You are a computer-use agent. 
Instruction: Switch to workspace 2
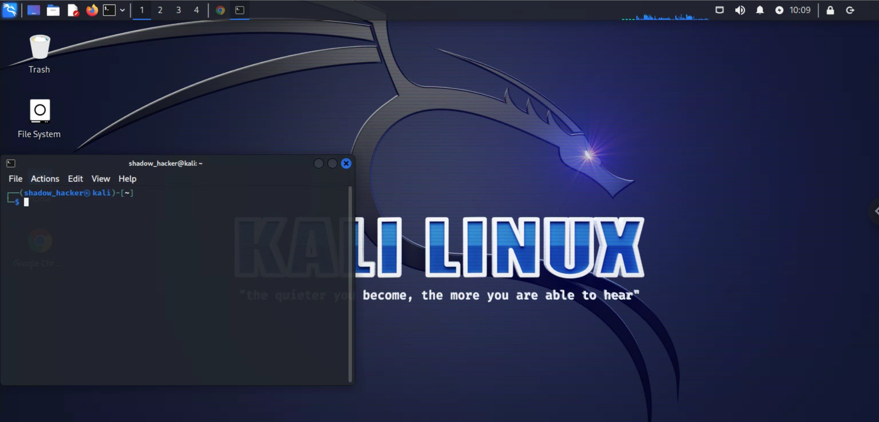tap(160, 10)
